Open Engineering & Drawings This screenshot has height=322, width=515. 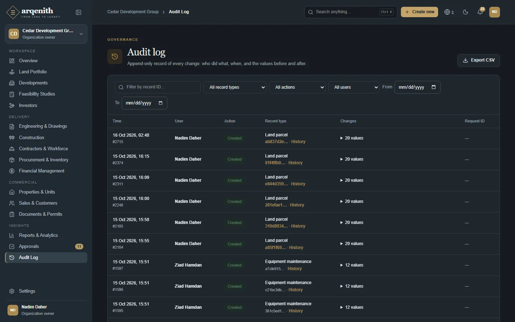(x=46, y=126)
